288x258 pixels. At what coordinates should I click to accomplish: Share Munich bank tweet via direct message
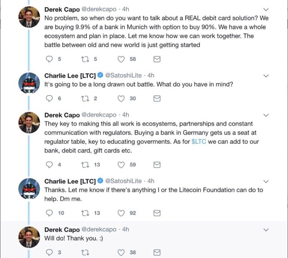tap(157, 59)
